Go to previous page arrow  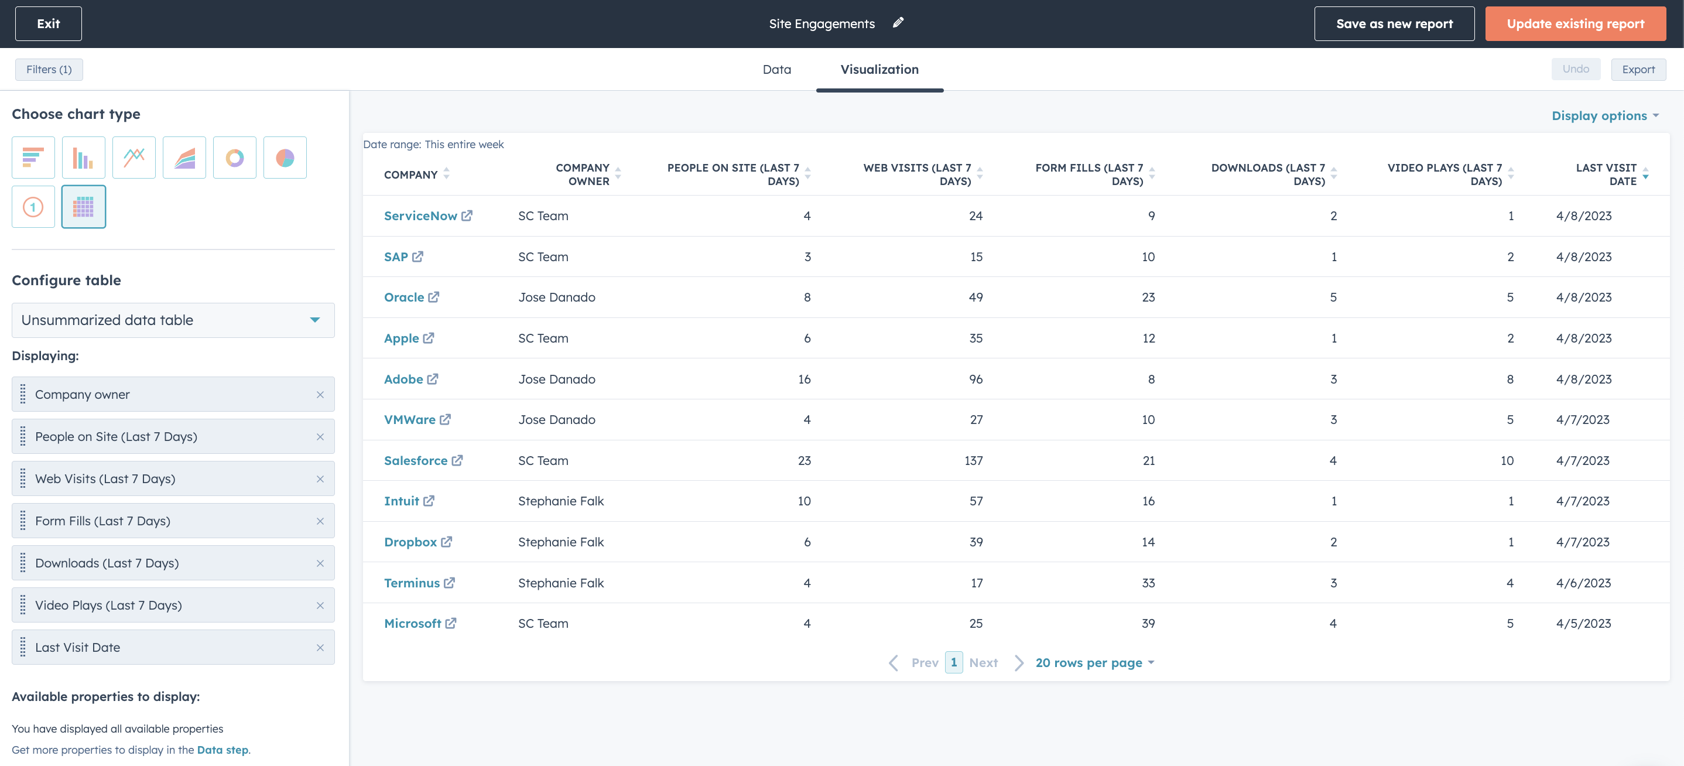(x=894, y=663)
